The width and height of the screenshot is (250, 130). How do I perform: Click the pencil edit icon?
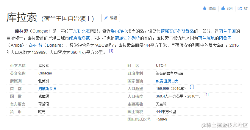click(106, 18)
